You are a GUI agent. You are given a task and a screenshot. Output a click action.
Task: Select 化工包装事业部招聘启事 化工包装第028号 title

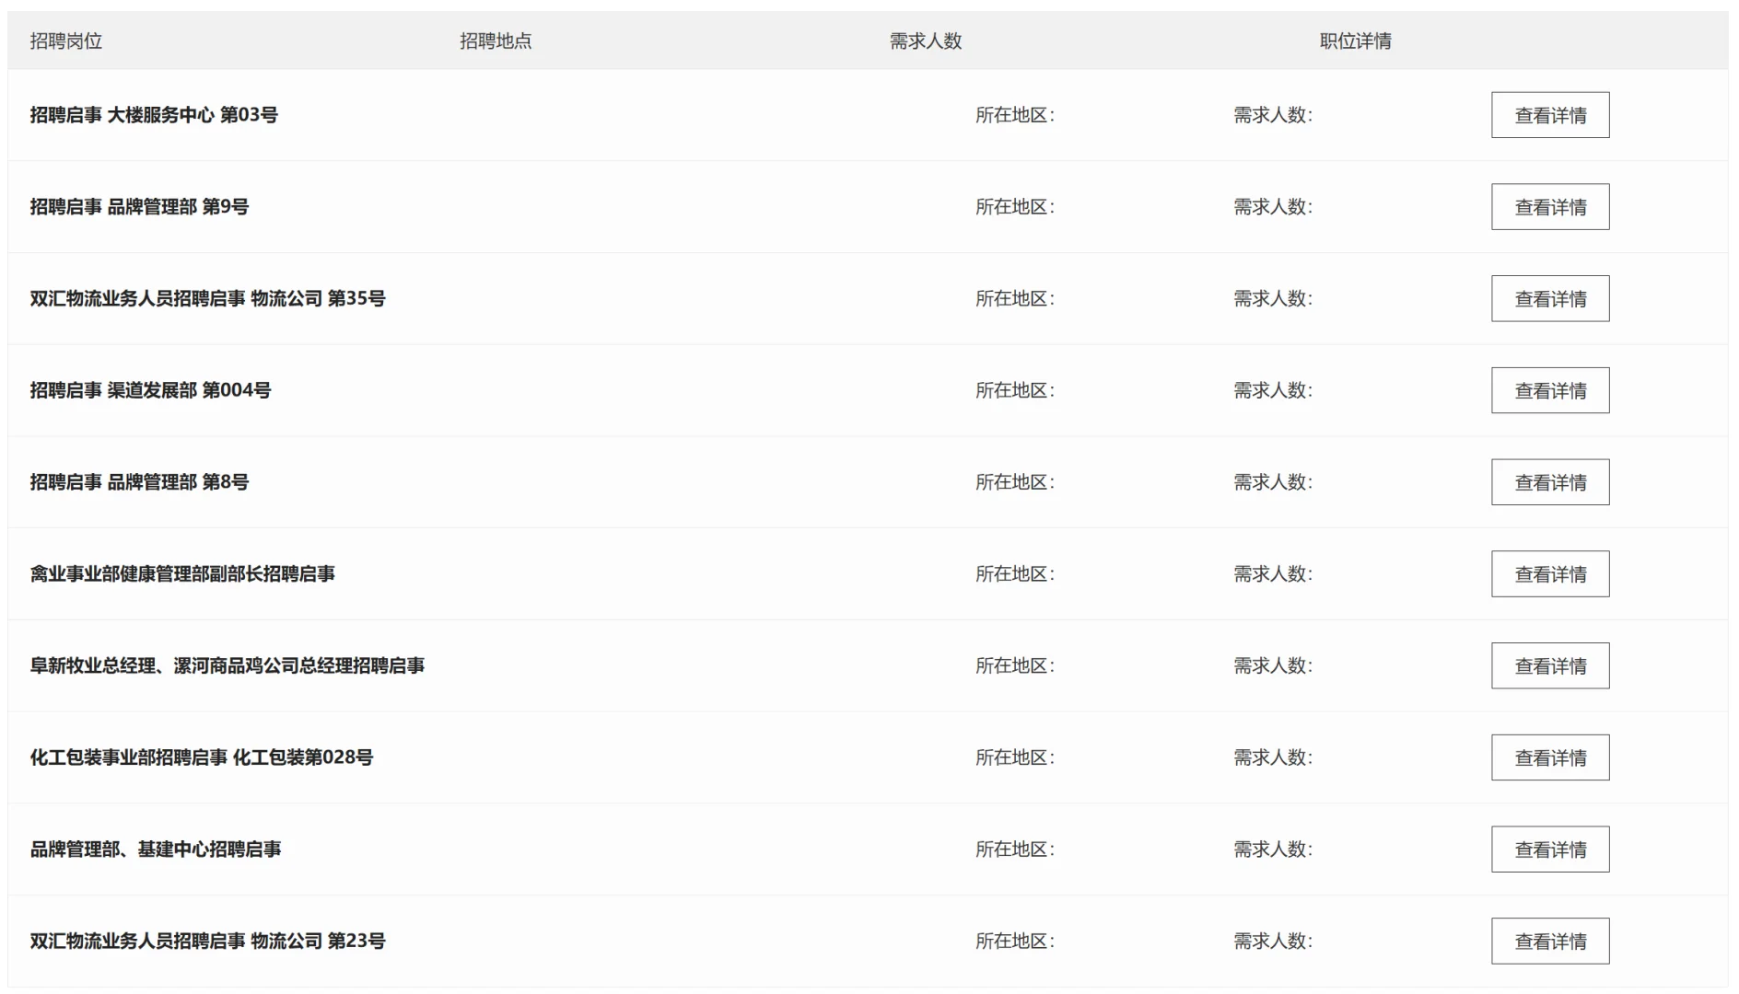(202, 757)
